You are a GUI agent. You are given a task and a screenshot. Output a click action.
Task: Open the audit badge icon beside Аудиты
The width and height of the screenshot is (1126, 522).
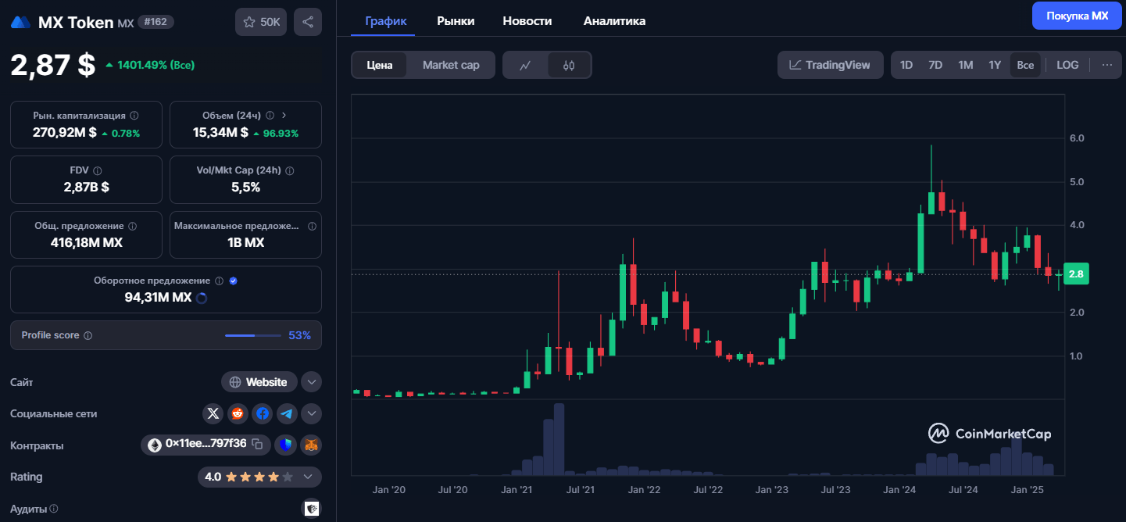pos(312,509)
